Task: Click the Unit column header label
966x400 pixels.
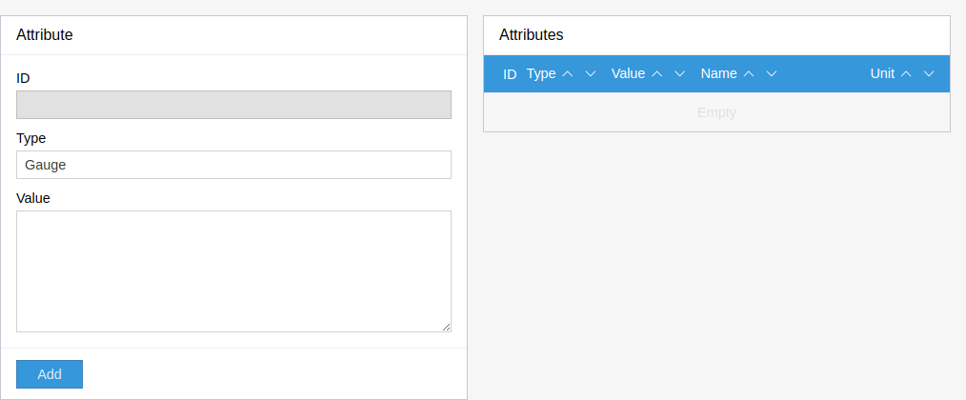Action: 882,73
